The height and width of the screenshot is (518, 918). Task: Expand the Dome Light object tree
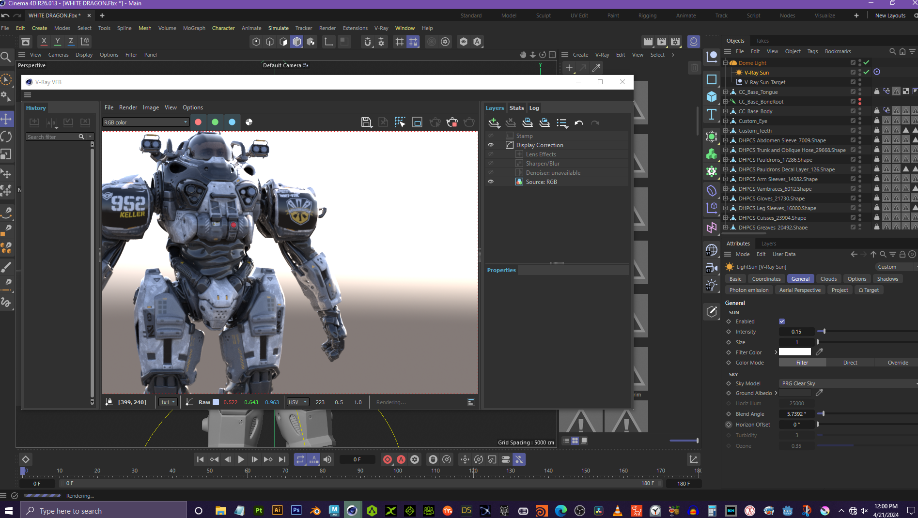725,63
